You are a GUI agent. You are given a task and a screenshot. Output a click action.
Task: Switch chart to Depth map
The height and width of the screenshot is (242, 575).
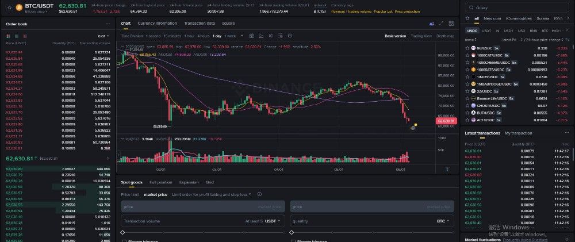(445, 36)
